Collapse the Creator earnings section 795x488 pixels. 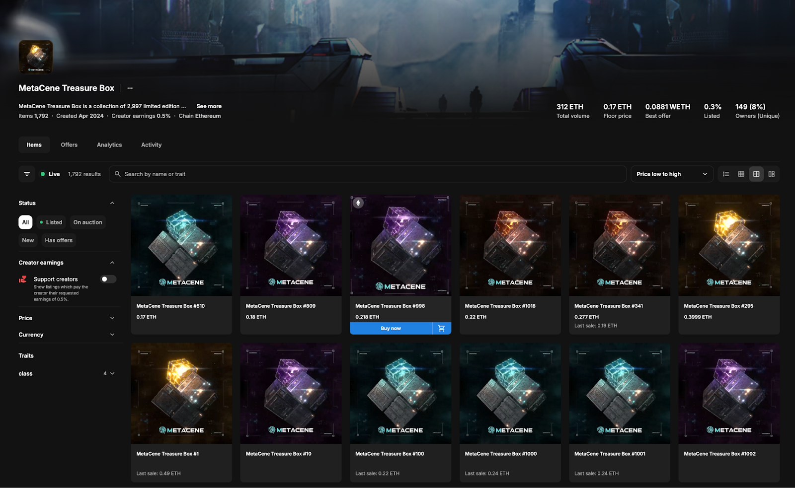(x=112, y=263)
